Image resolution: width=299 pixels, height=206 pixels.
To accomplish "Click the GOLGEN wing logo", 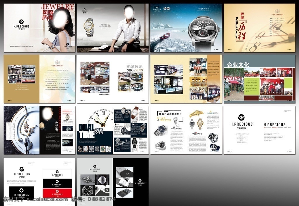I will pyautogui.click(x=157, y=7).
